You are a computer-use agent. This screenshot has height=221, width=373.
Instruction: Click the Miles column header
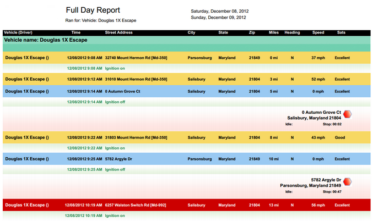[x=274, y=32]
